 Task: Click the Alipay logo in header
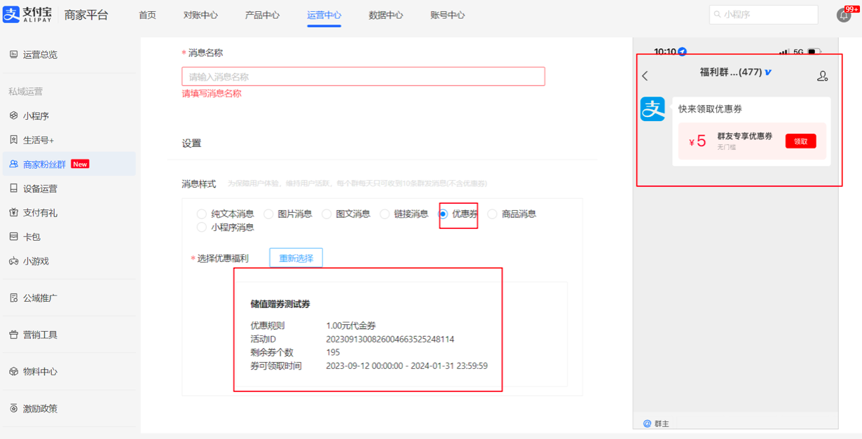(x=28, y=15)
